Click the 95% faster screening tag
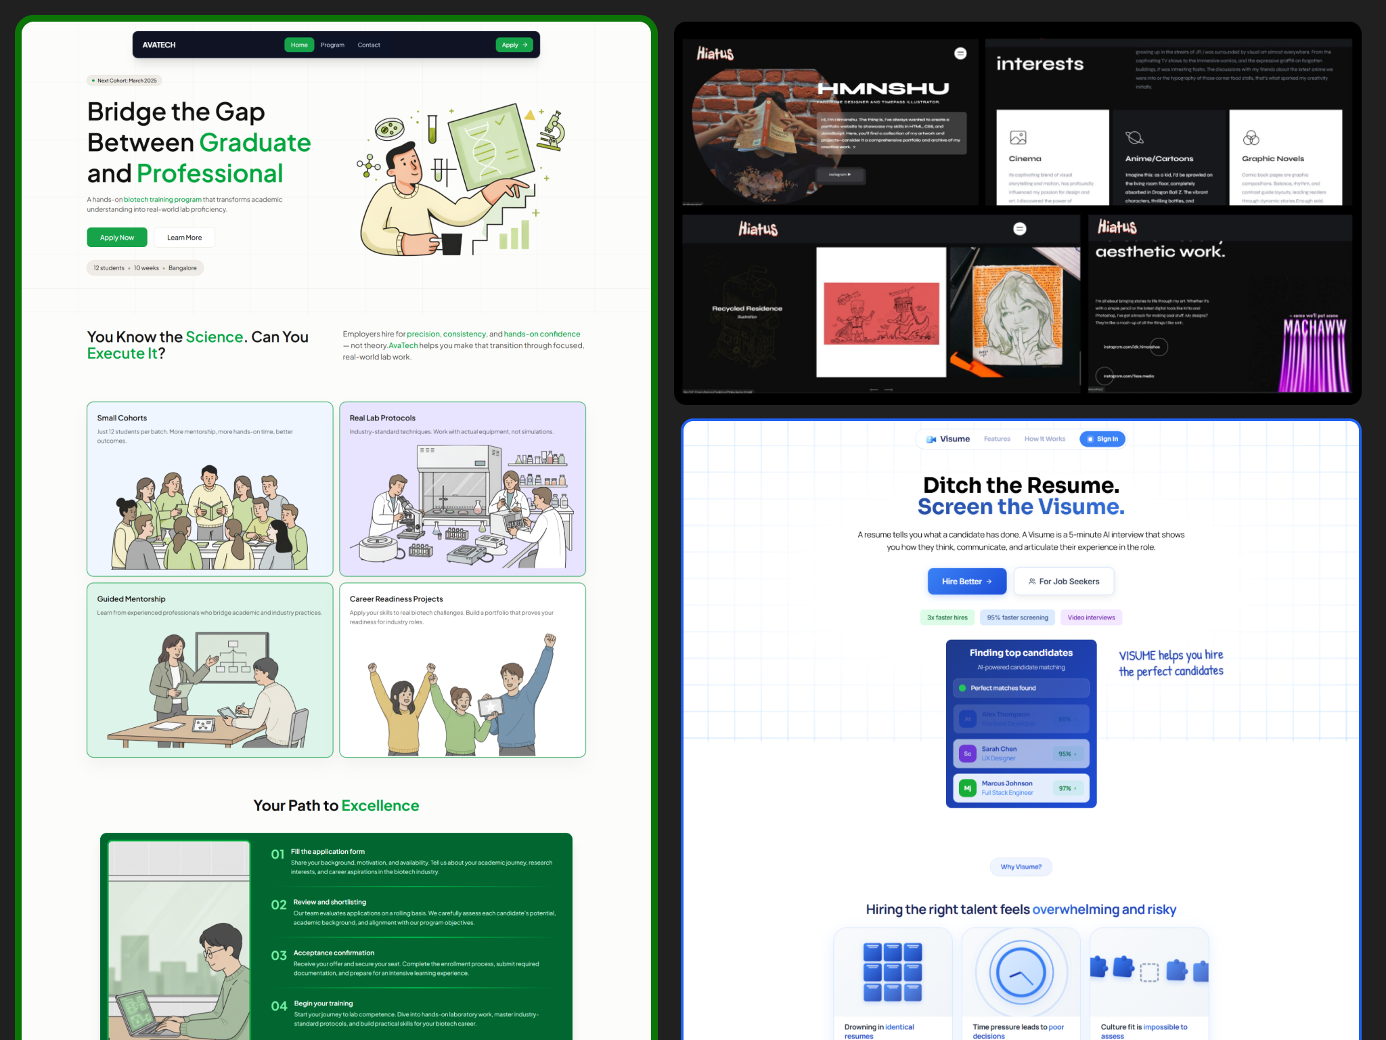1386x1040 pixels. [x=1017, y=617]
